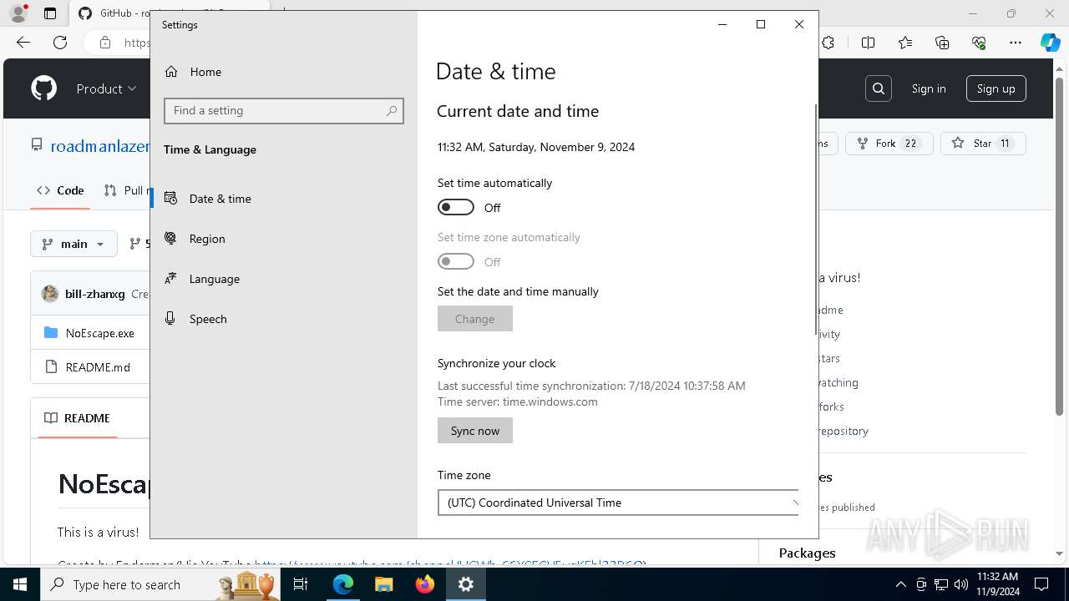Select Date & time in sidebar
This screenshot has height=601, width=1069.
(x=284, y=199)
